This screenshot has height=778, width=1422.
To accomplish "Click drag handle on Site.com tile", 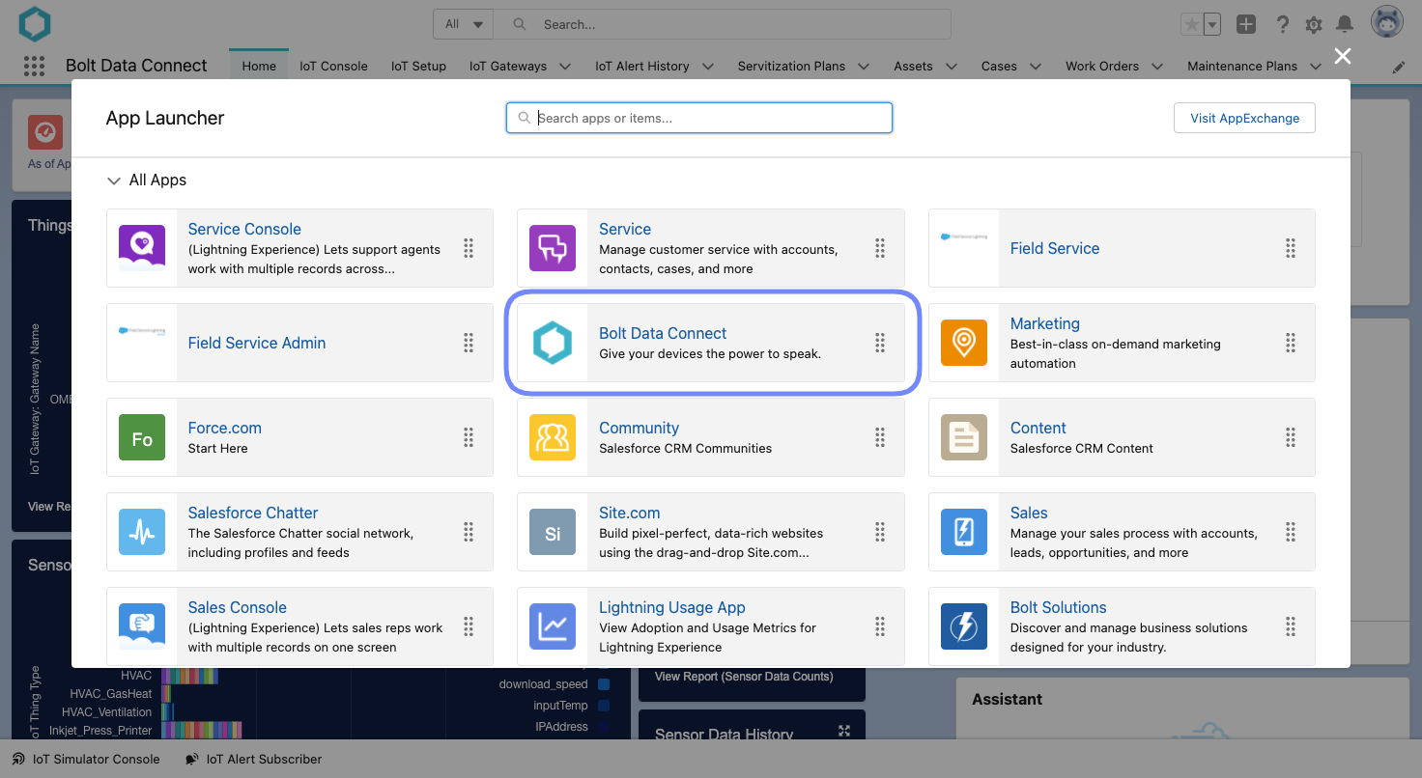I will point(880,532).
